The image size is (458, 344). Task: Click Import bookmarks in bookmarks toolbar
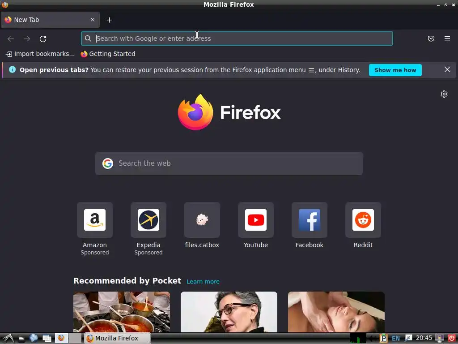point(40,54)
